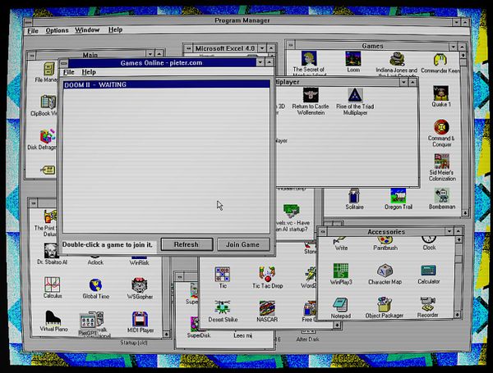Screen dimensions: 493x373
Task: Open Indiana Jones game icon
Action: (397, 59)
